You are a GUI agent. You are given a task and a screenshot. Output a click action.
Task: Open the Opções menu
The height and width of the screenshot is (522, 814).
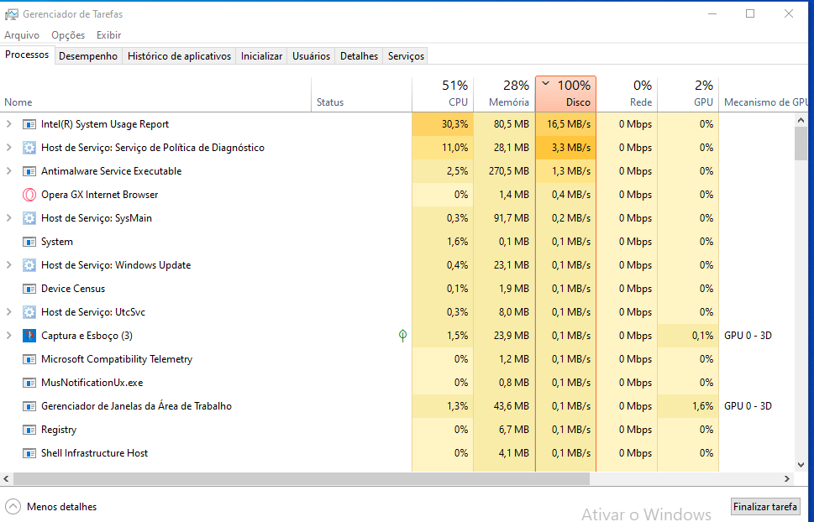point(68,34)
